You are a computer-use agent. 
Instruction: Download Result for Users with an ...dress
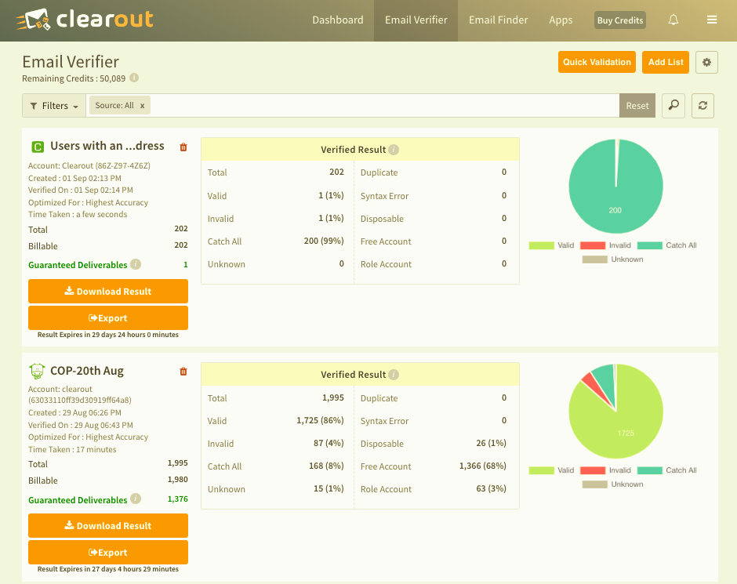click(x=108, y=292)
